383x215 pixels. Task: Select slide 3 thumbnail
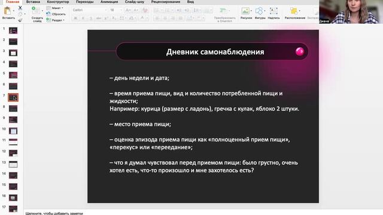(13, 53)
